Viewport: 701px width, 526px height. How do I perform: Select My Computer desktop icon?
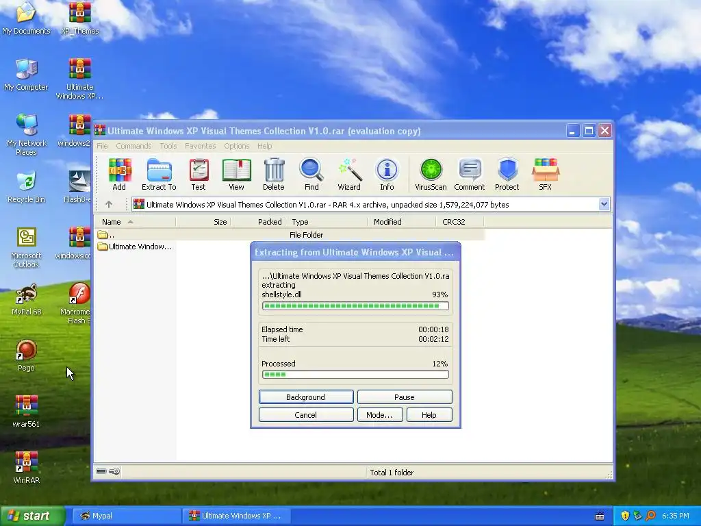click(x=26, y=74)
